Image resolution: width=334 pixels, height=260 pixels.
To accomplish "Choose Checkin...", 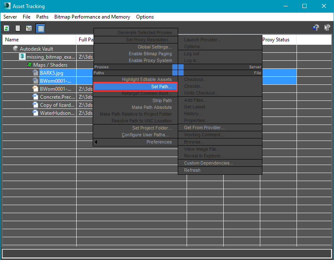I will [194, 86].
